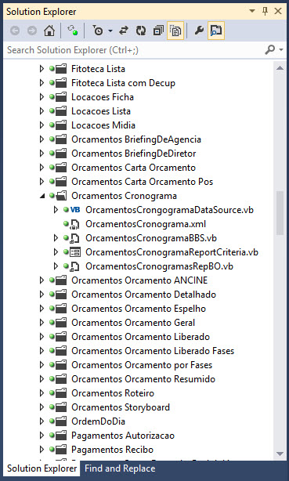289x481 pixels.
Task: Click the solution connection icon beside Home
Action: [x=73, y=31]
